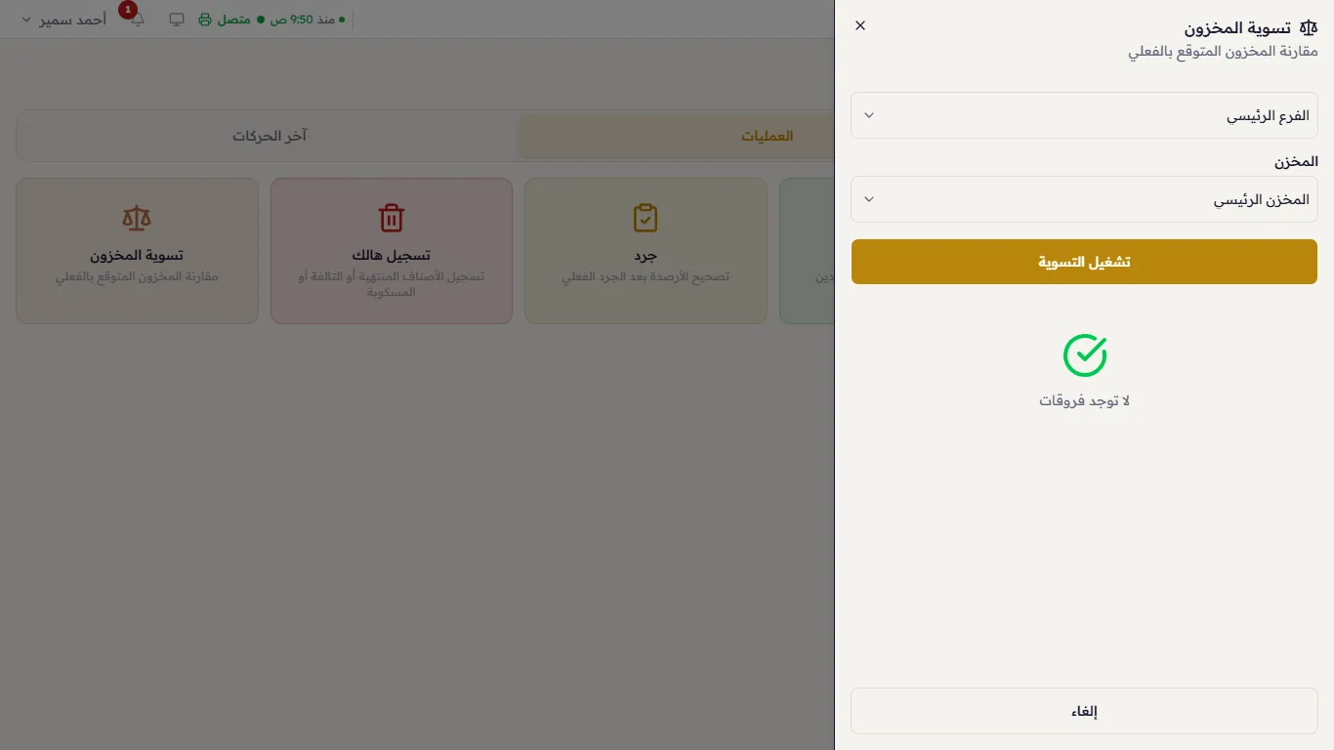Select the جرد card title
The width and height of the screenshot is (1334, 750).
pos(646,256)
